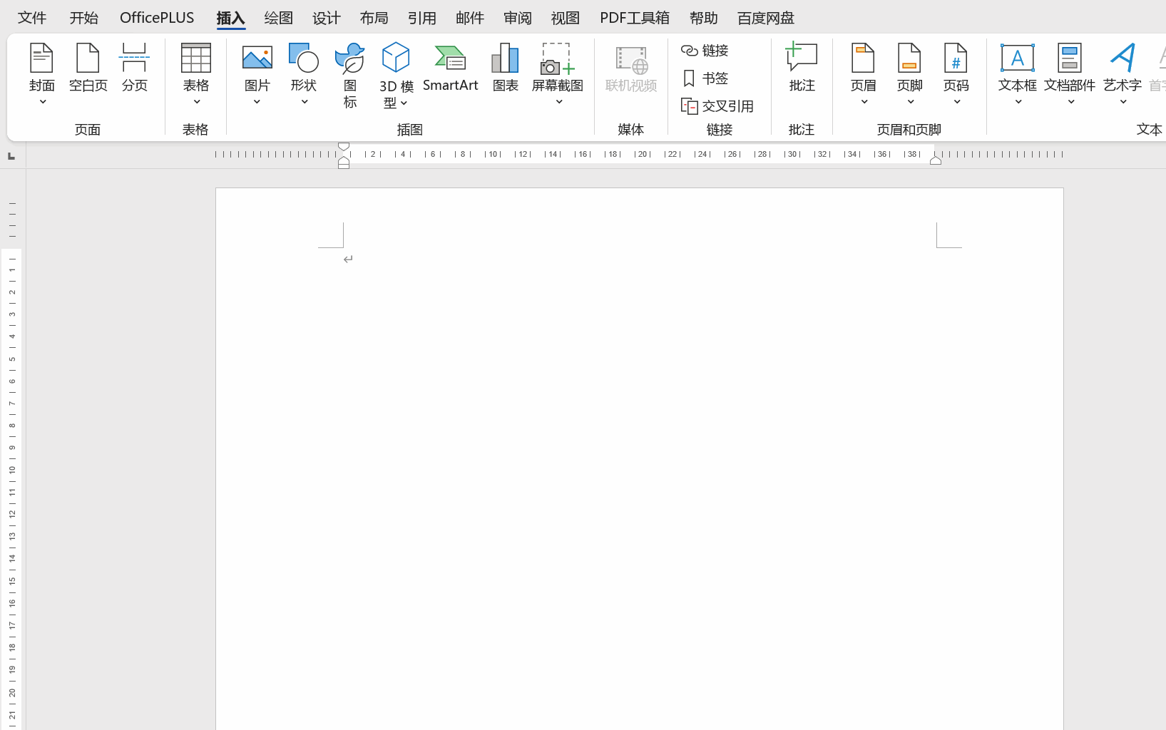Open the table (表格) dropdown

click(196, 102)
